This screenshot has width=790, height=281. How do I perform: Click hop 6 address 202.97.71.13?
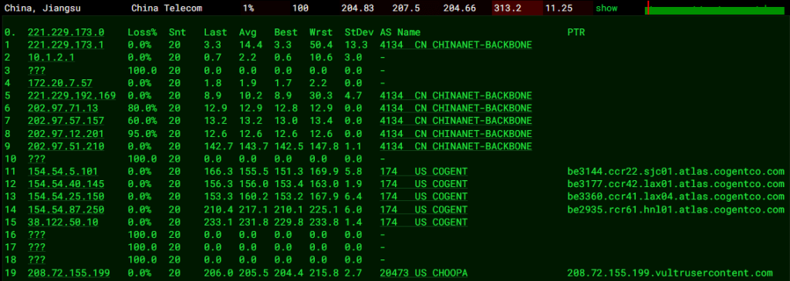63,108
